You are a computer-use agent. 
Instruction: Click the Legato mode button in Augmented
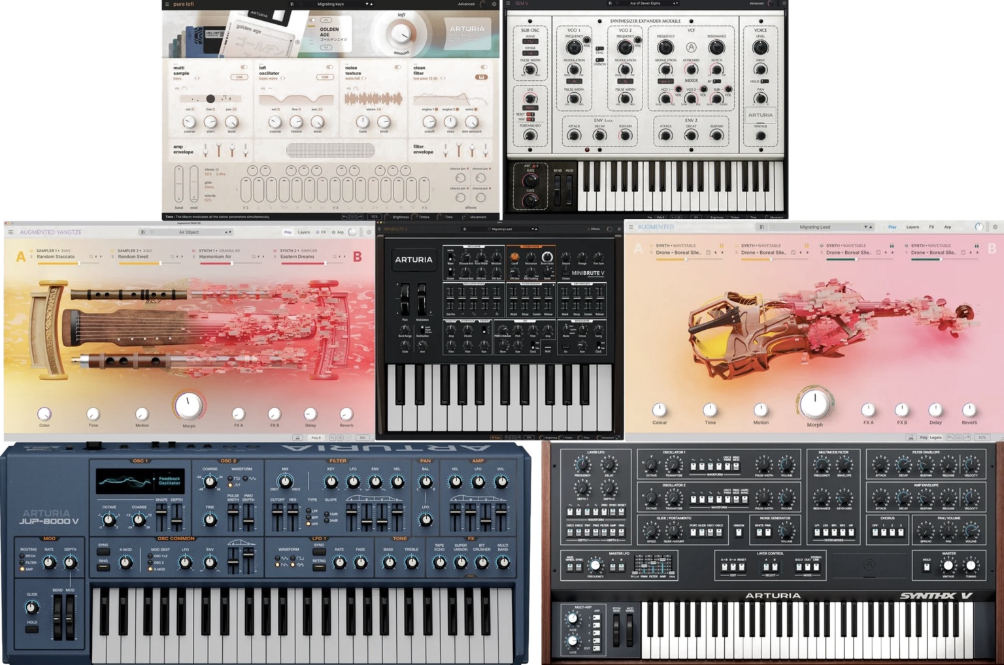coord(936,438)
